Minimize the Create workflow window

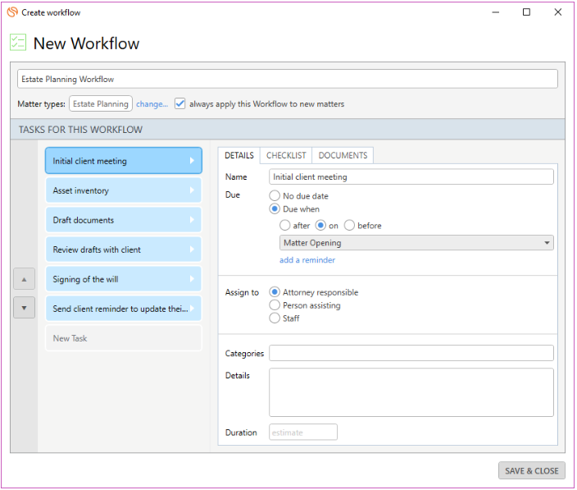point(496,12)
